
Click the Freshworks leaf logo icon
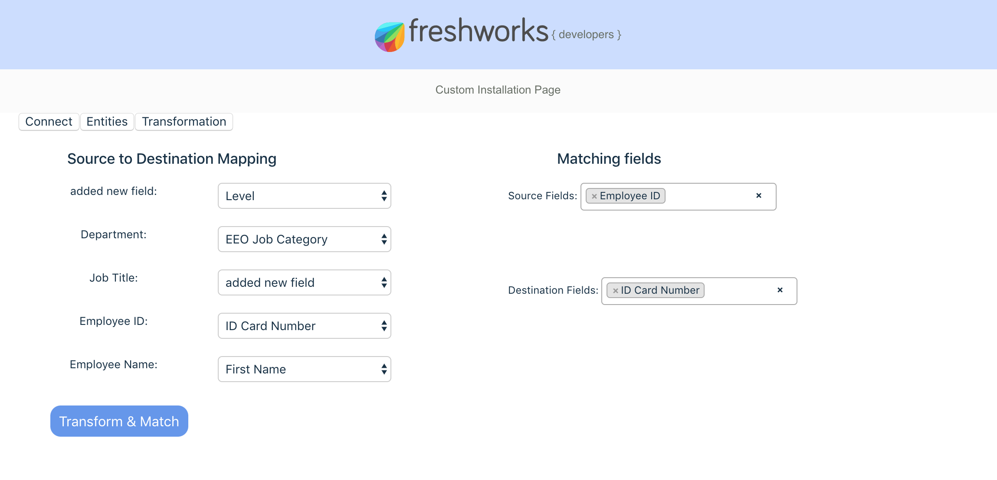pos(389,37)
